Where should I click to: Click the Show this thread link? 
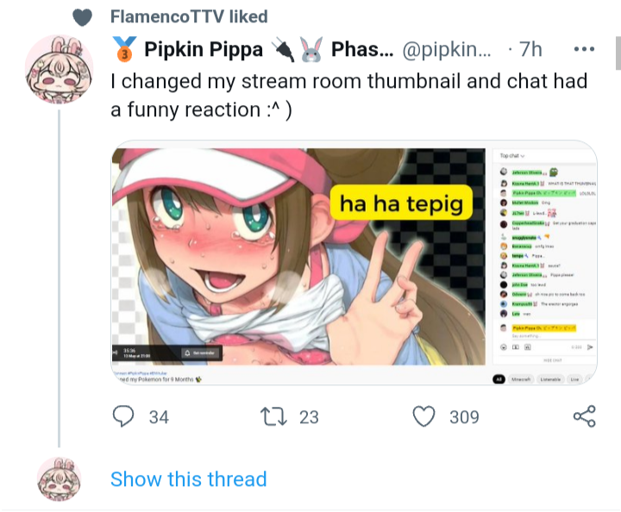[x=188, y=479]
